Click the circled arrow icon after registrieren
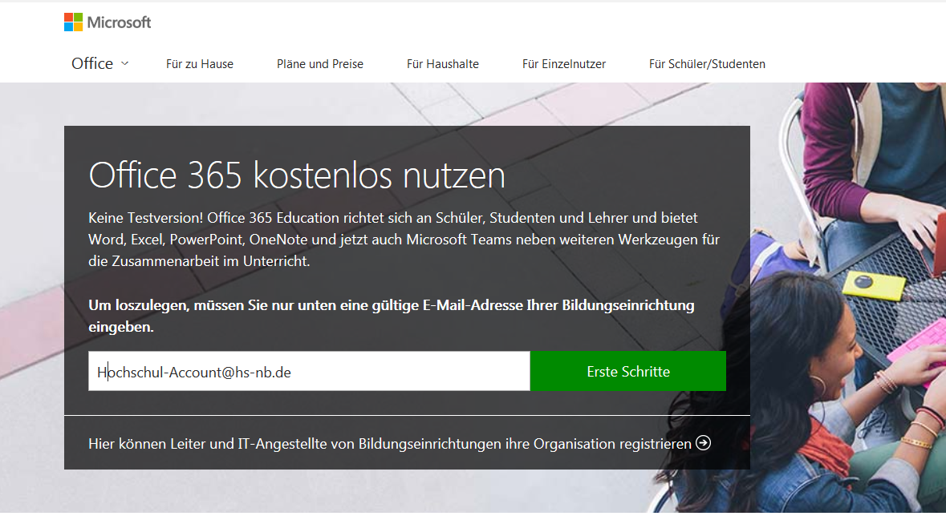 coord(703,443)
